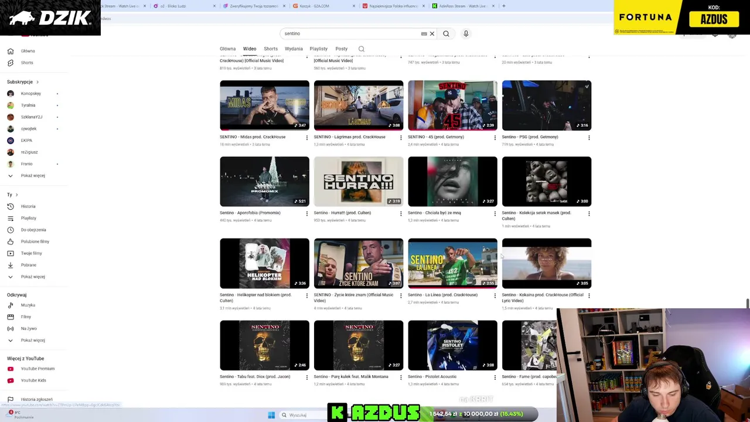Open the Subskrypcje section chevron
Viewport: 750px width, 422px height.
(37, 82)
